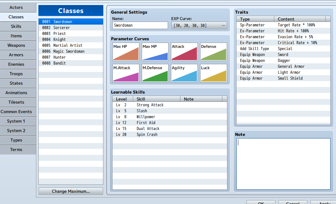Select the Equip Weapon Sword trait
The height and width of the screenshot is (204, 336).
point(283,54)
